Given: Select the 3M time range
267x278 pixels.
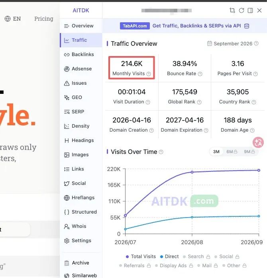Looking at the screenshot, I should click(216, 152).
